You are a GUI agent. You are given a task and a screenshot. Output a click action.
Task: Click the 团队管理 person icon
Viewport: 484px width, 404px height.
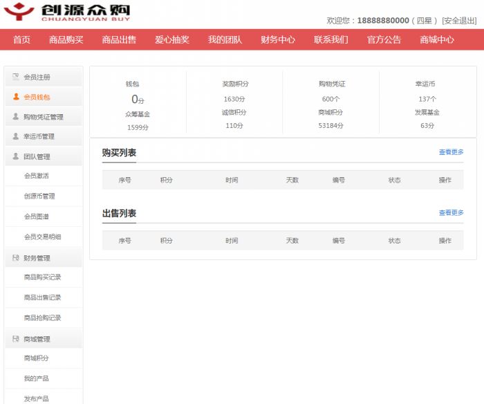pyautogui.click(x=16, y=156)
